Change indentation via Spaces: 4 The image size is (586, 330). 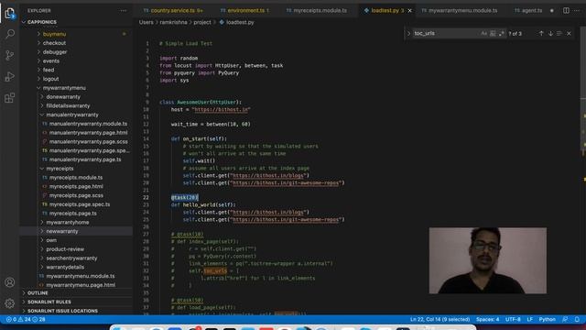(487, 319)
